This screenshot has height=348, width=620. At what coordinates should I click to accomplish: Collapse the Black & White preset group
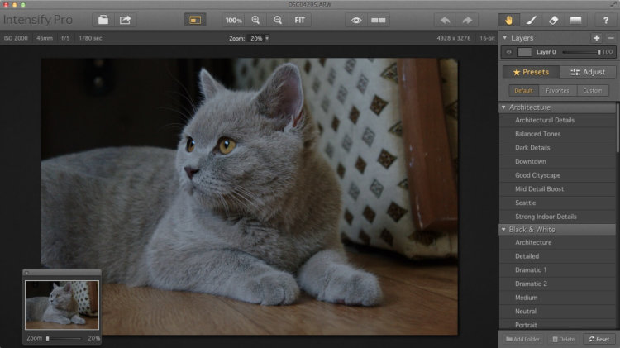pyautogui.click(x=503, y=229)
